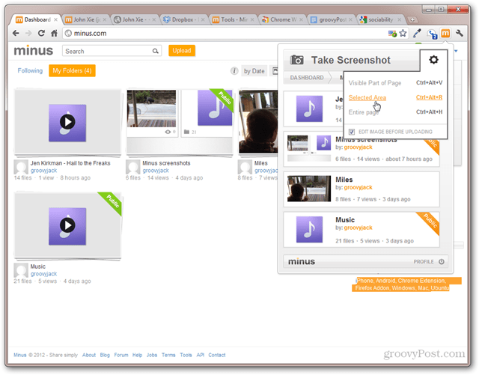The image size is (479, 375).
Task: Play the Music folder audio on dashboard
Action: coord(67,225)
